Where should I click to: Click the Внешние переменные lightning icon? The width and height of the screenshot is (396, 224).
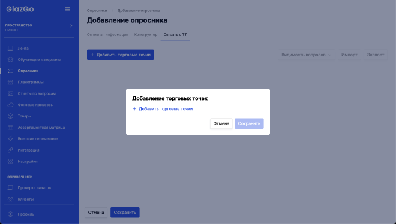coord(10,138)
